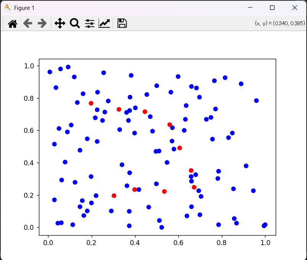Viewport: 307px width, 260px height.
Task: Go back to the previous view
Action: pos(27,24)
